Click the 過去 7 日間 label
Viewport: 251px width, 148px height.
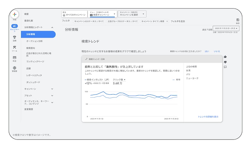click(x=207, y=30)
